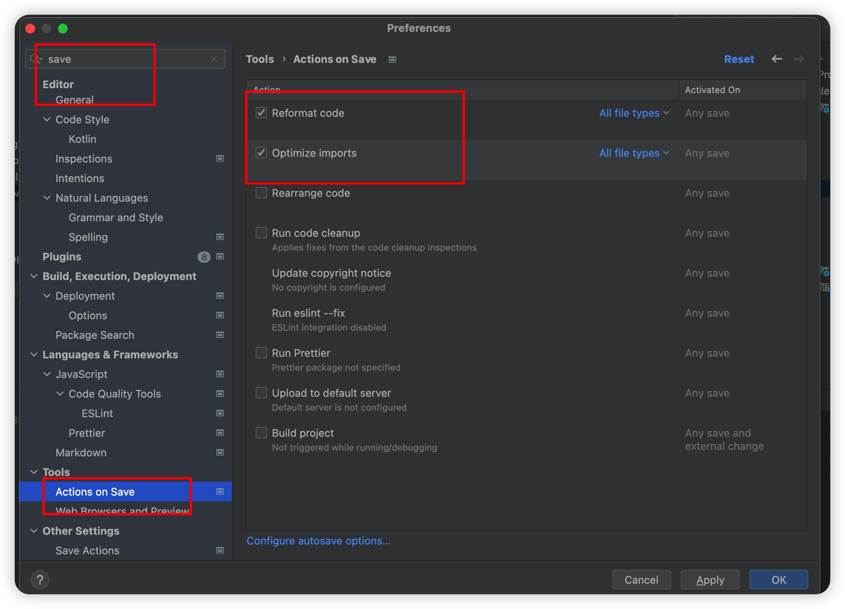The height and width of the screenshot is (609, 845).
Task: Enable the Rearrange code checkbox
Action: [x=261, y=193]
